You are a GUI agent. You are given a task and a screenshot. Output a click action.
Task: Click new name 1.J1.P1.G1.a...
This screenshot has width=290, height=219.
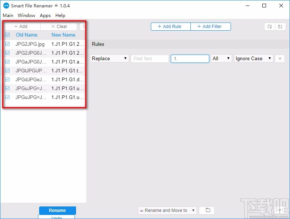coord(68,62)
